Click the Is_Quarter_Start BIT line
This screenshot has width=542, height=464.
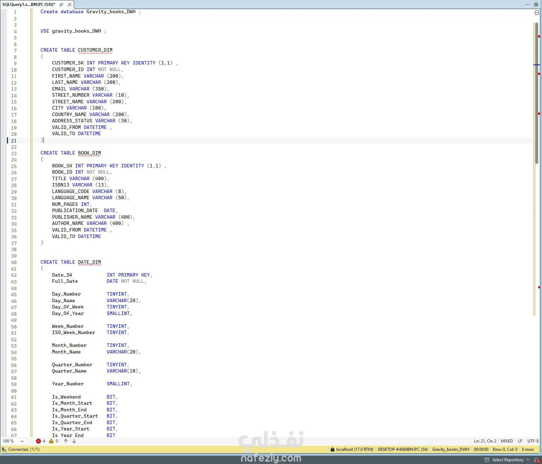tap(85, 416)
